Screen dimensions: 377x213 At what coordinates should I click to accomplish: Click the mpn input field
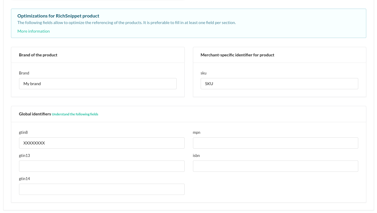[x=275, y=143]
